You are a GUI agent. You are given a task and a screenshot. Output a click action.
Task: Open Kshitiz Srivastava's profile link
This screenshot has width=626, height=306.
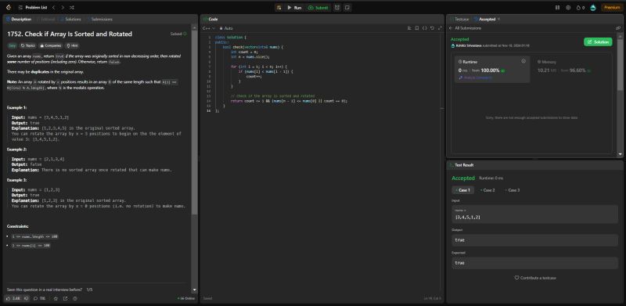pos(468,46)
